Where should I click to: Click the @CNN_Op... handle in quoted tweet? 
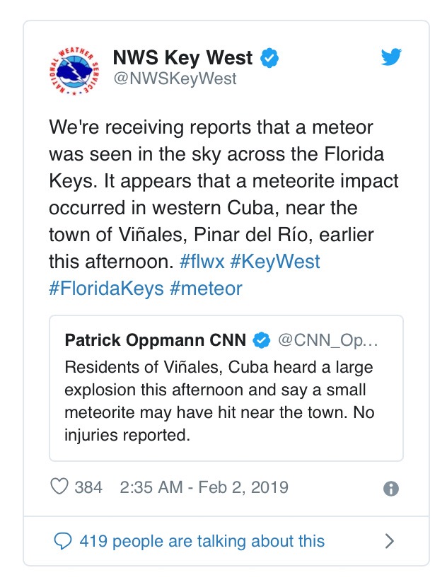pos(327,340)
